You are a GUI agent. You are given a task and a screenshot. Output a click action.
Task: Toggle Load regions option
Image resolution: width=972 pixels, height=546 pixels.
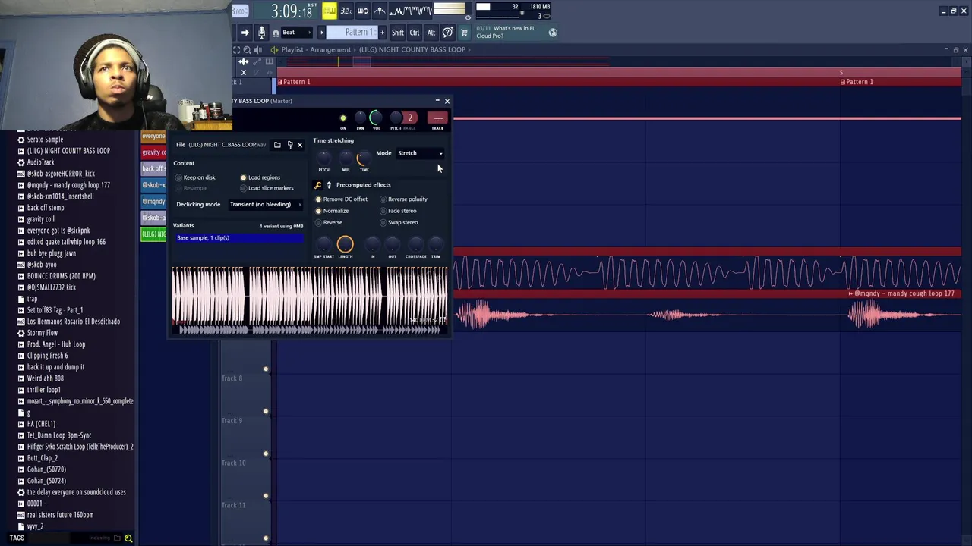click(x=260, y=177)
